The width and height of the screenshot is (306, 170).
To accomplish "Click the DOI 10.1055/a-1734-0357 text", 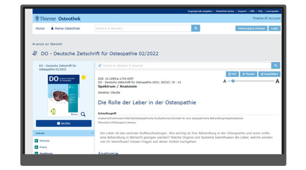I will [116, 79].
